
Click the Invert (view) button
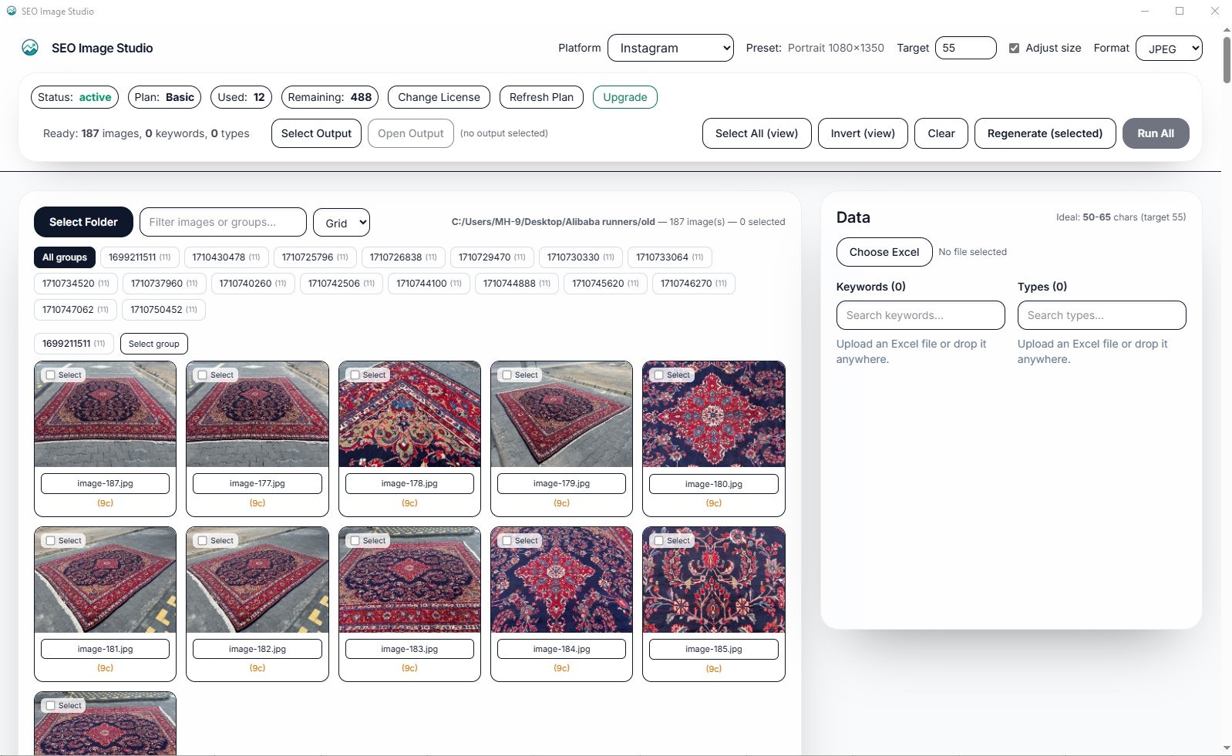(x=863, y=133)
